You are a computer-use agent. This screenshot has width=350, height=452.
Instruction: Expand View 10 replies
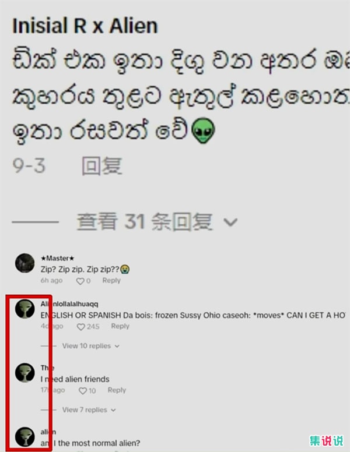coord(90,346)
